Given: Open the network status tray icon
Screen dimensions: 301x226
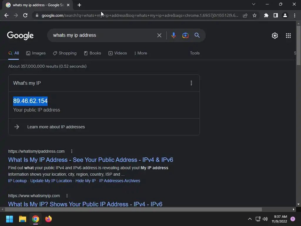Looking at the screenshot, I should click(x=258, y=219).
